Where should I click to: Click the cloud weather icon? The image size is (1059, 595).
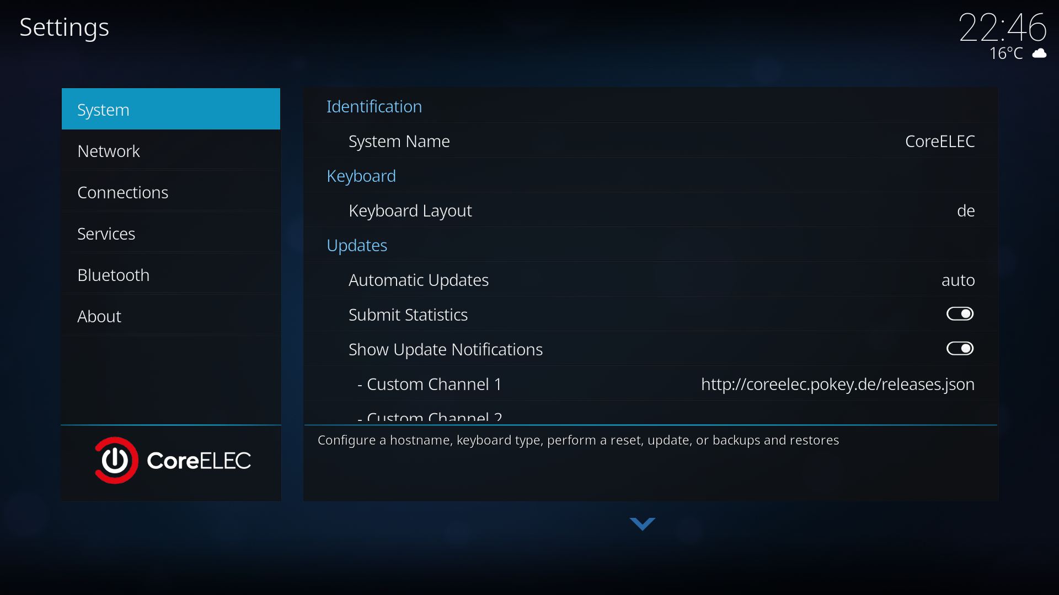1039,53
